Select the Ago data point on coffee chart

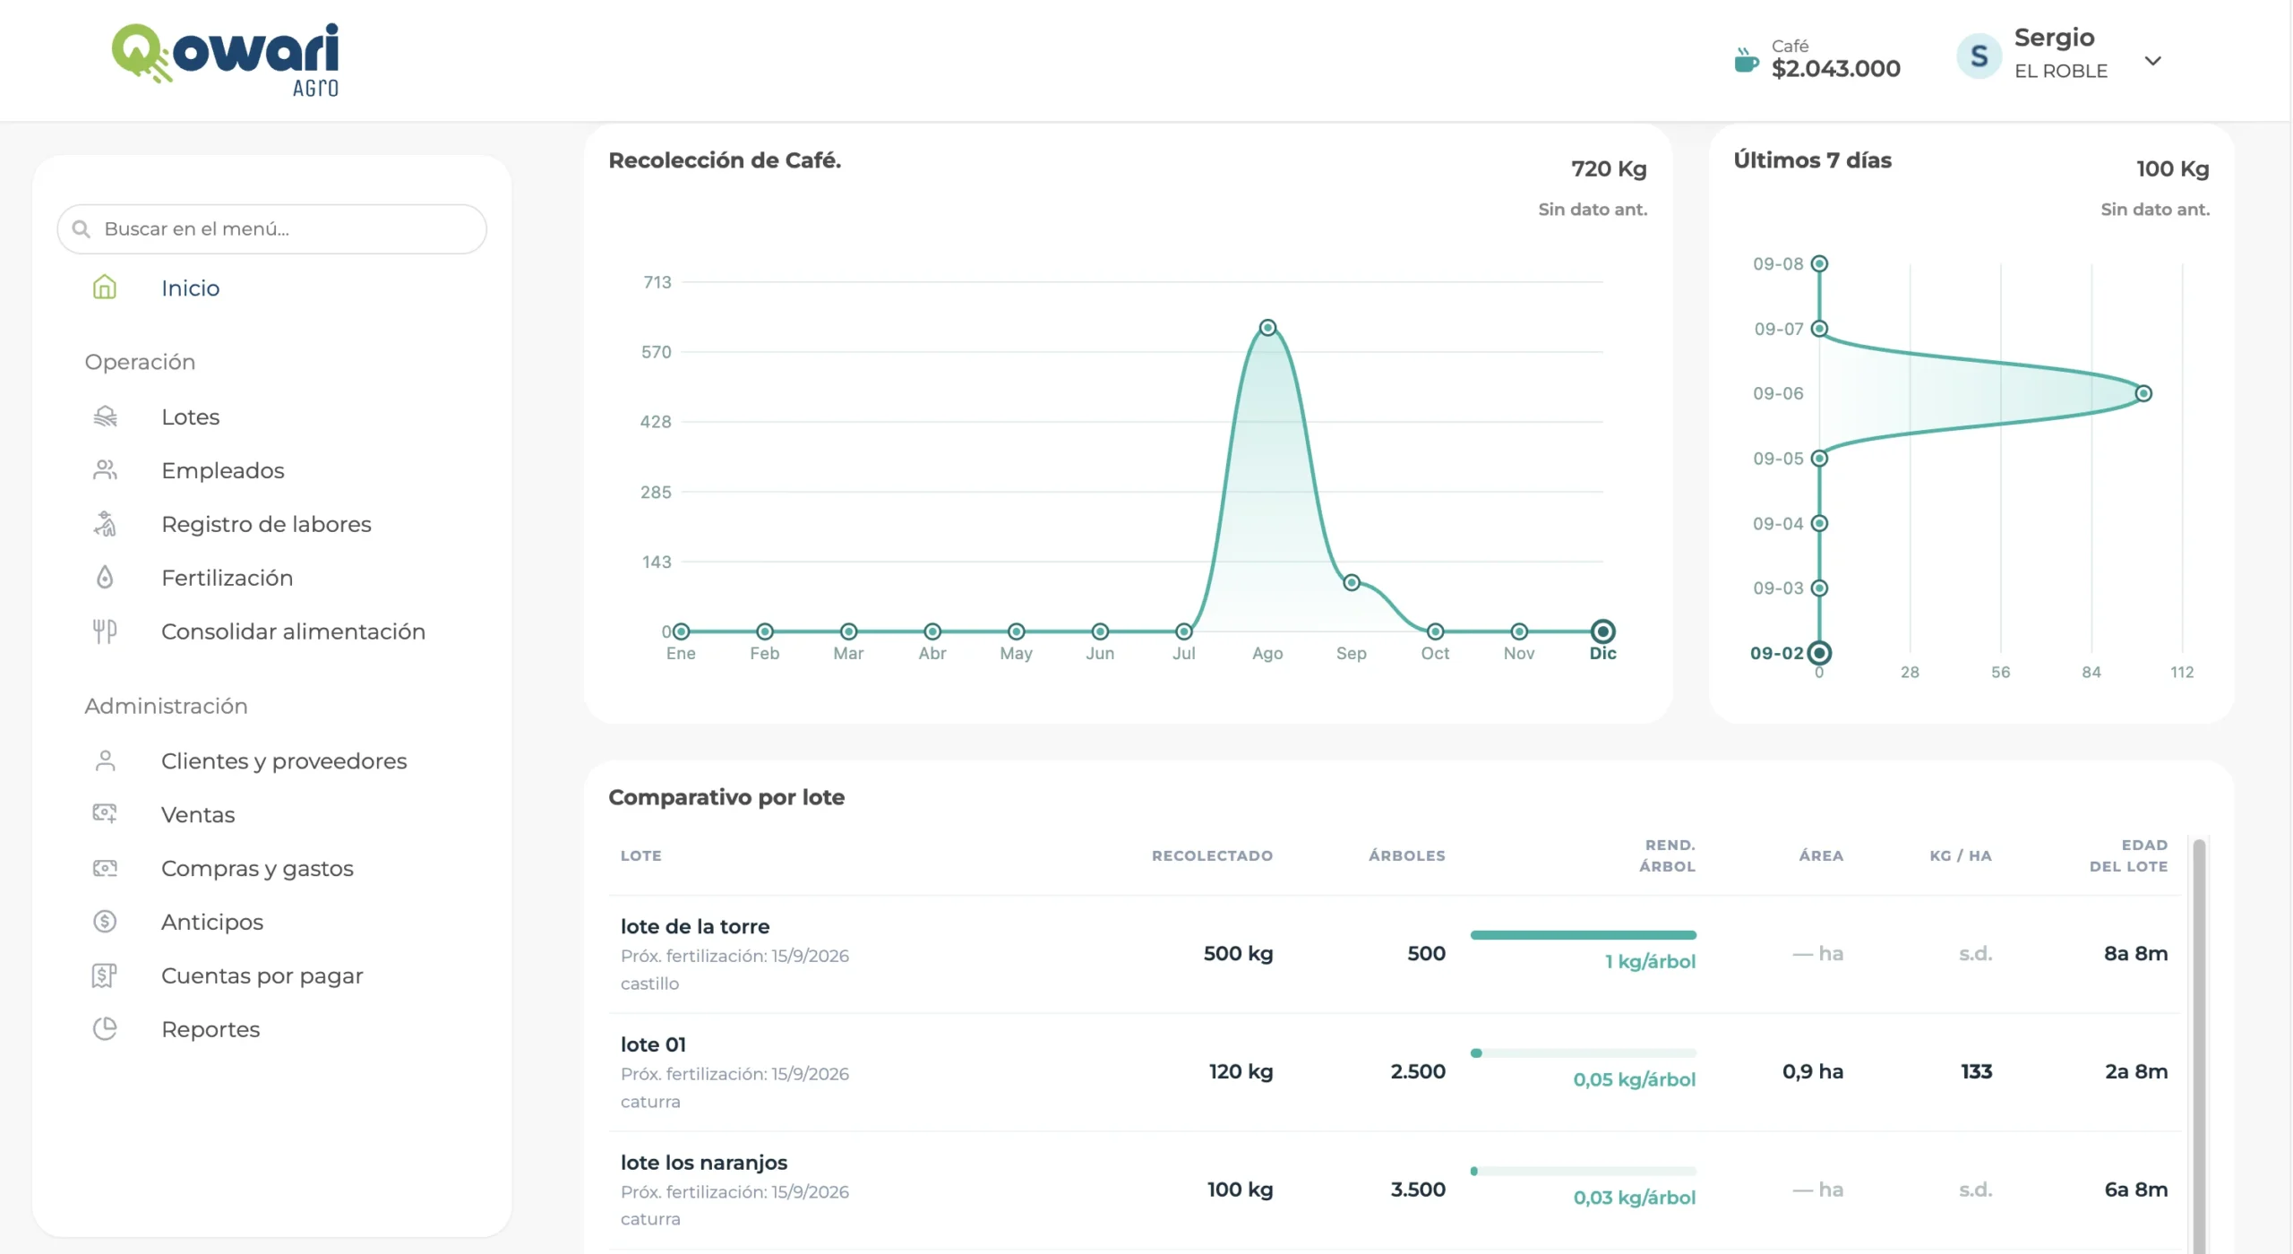click(x=1267, y=328)
